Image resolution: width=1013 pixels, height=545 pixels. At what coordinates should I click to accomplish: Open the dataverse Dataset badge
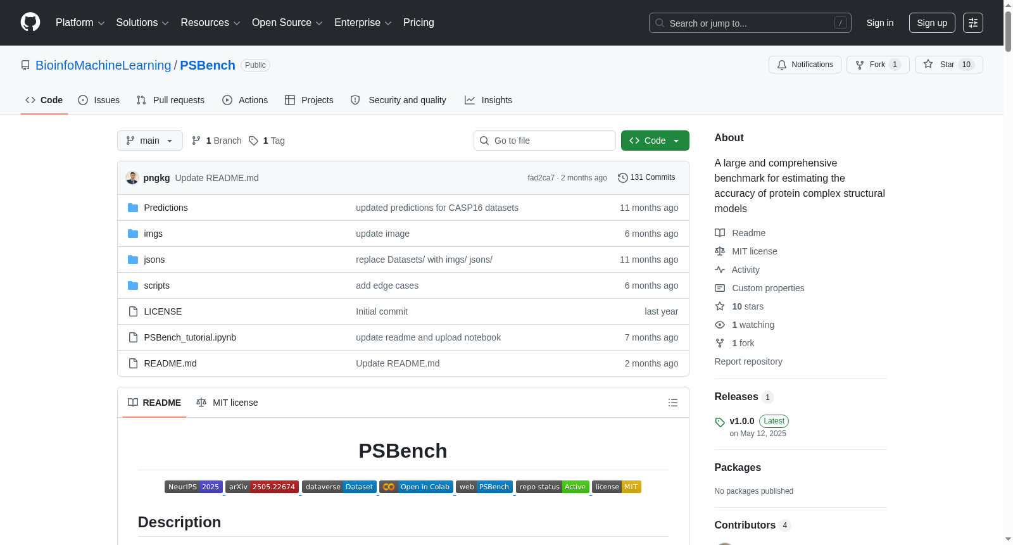339,487
